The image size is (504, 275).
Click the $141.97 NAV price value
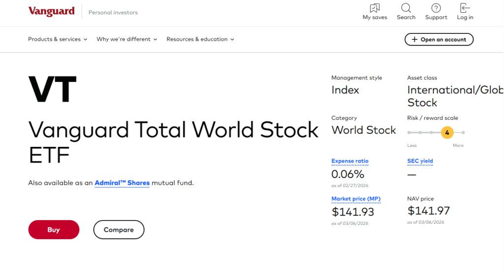[429, 211]
